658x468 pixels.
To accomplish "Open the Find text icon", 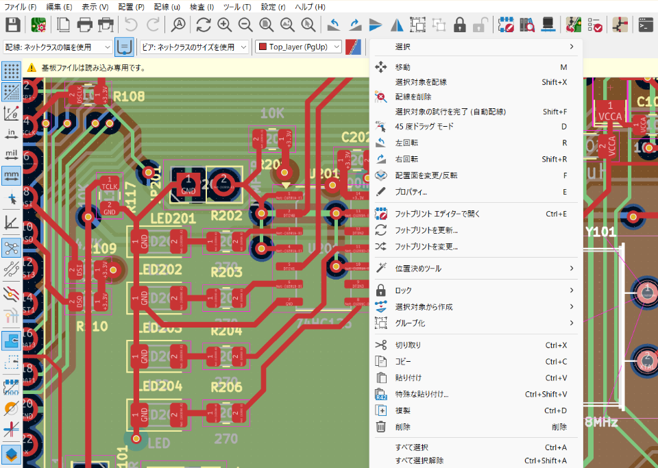I will [178, 25].
